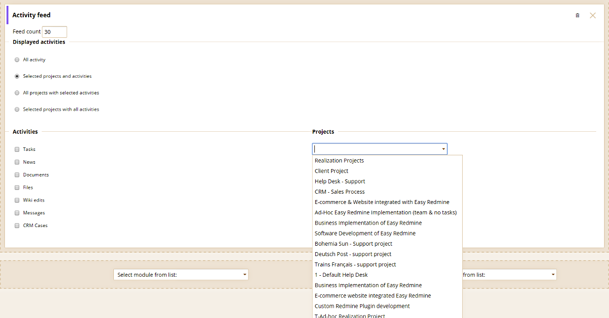
Task: Toggle the Files checkbox
Action: (17, 187)
